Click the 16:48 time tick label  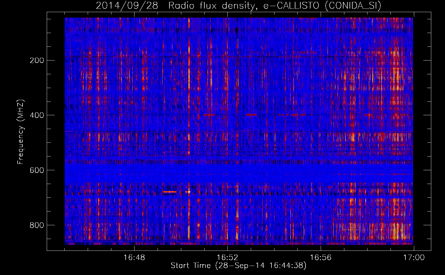pyautogui.click(x=134, y=258)
